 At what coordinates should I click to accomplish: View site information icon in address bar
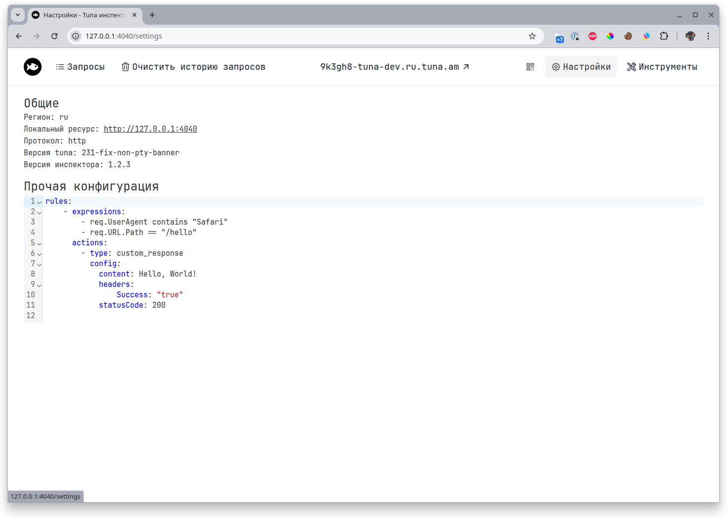76,36
